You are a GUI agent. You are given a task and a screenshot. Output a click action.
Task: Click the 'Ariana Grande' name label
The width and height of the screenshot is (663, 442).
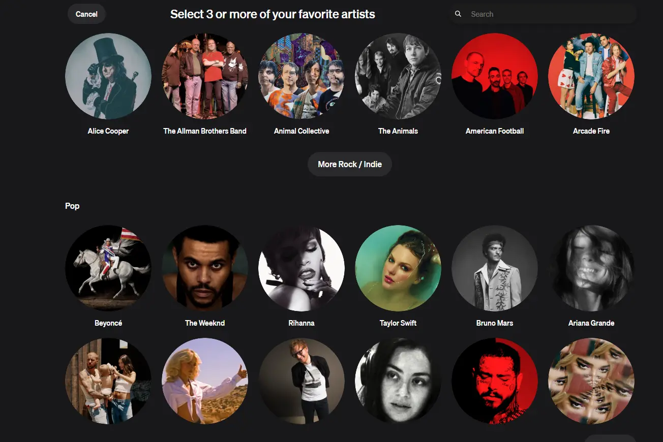(591, 323)
